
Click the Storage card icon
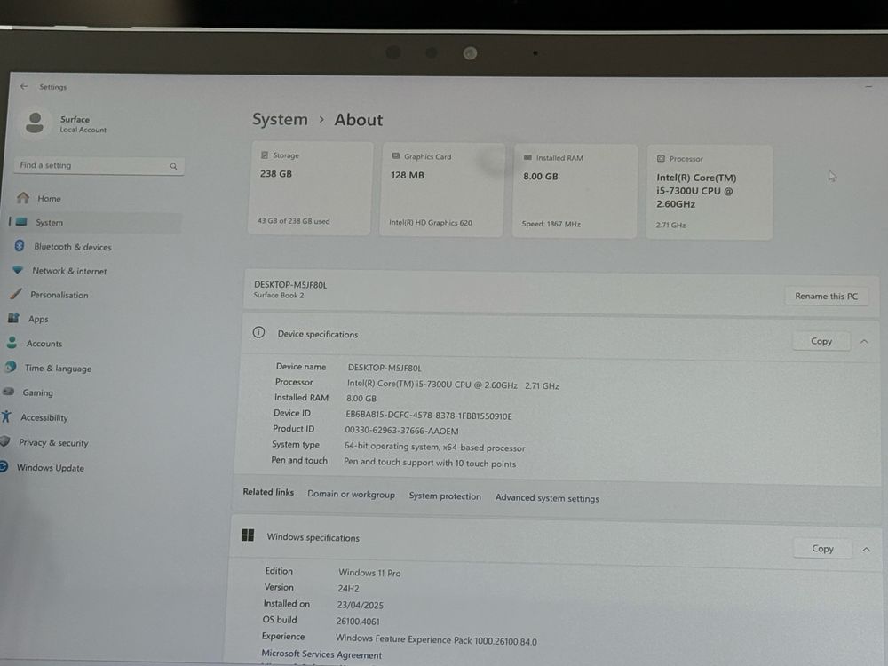pos(264,155)
